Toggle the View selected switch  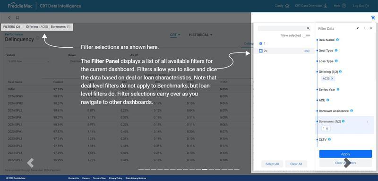306,35
